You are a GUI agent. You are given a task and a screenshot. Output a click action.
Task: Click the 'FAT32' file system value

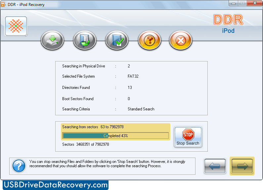[x=133, y=76]
